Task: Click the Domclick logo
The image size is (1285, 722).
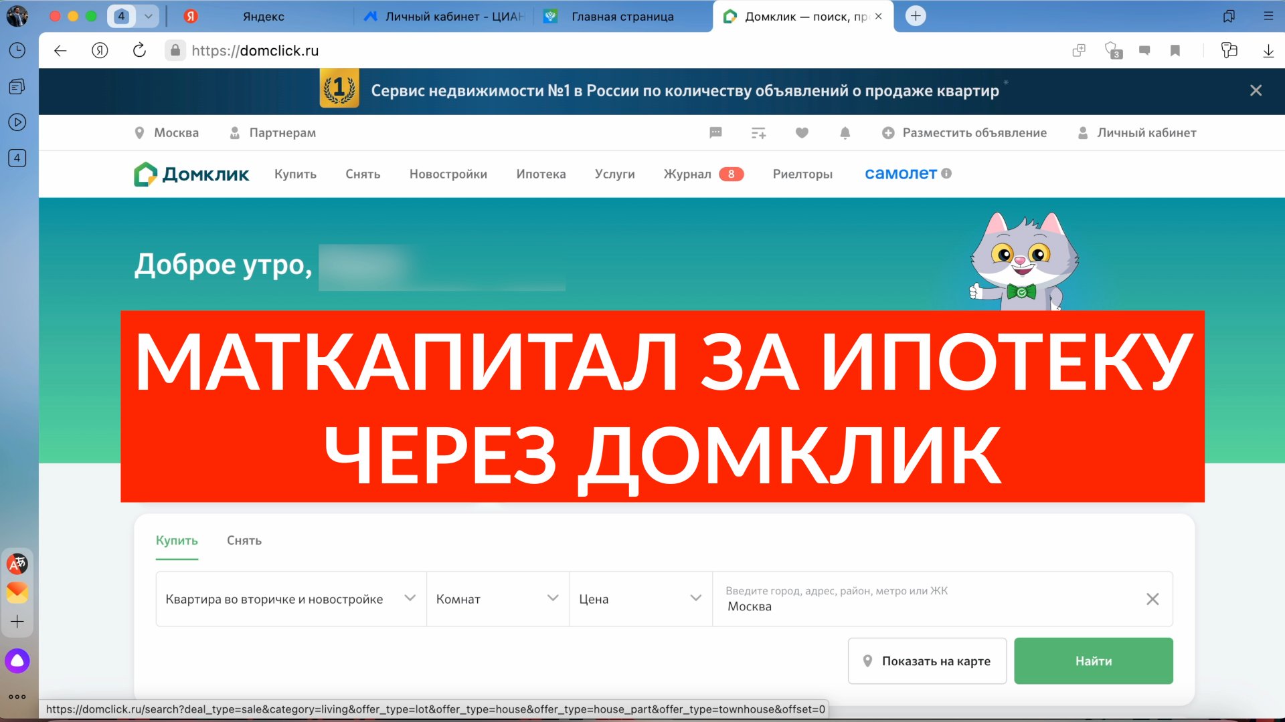Action: point(191,174)
